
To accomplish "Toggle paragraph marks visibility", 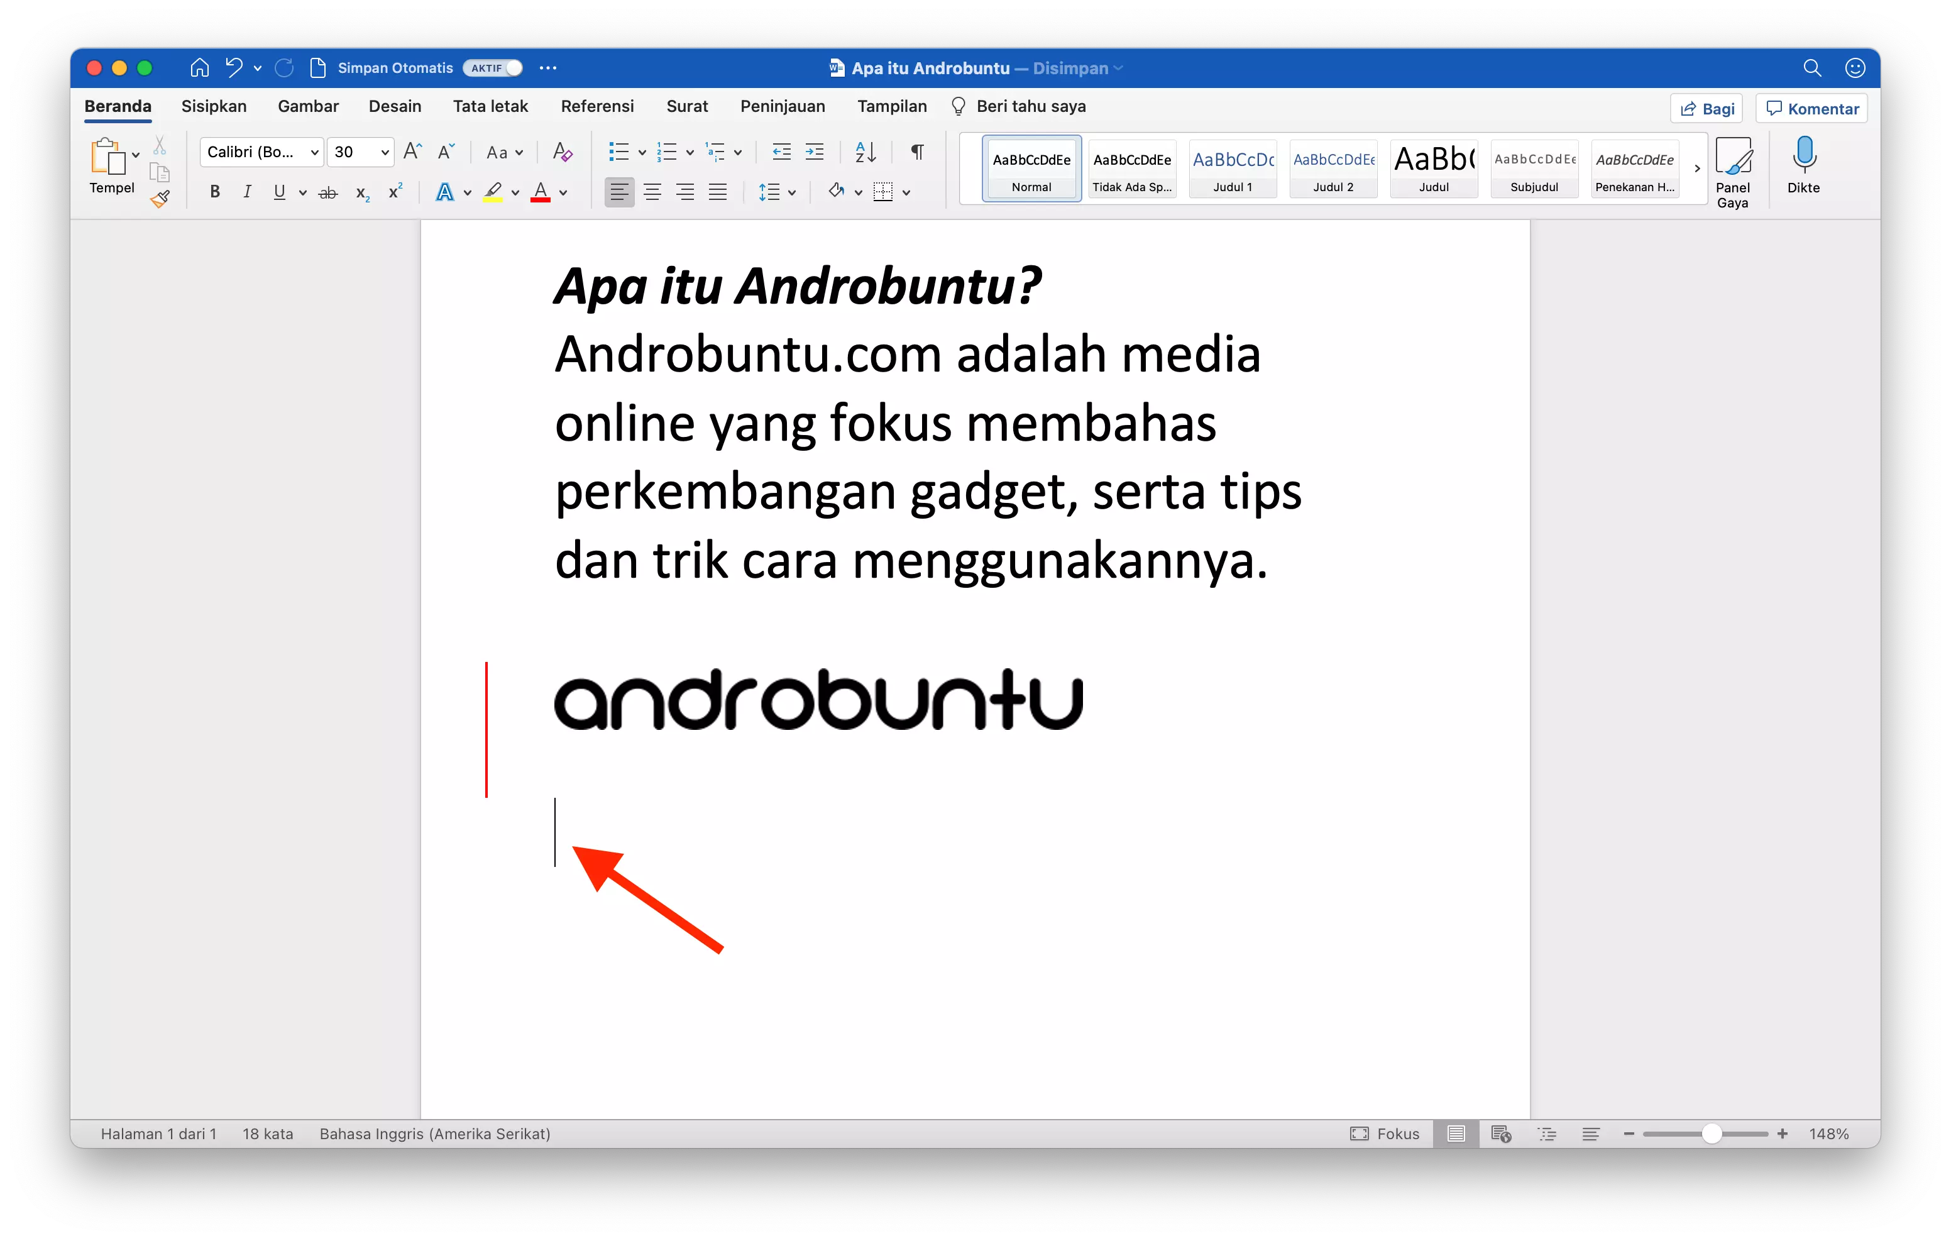I will tap(916, 152).
